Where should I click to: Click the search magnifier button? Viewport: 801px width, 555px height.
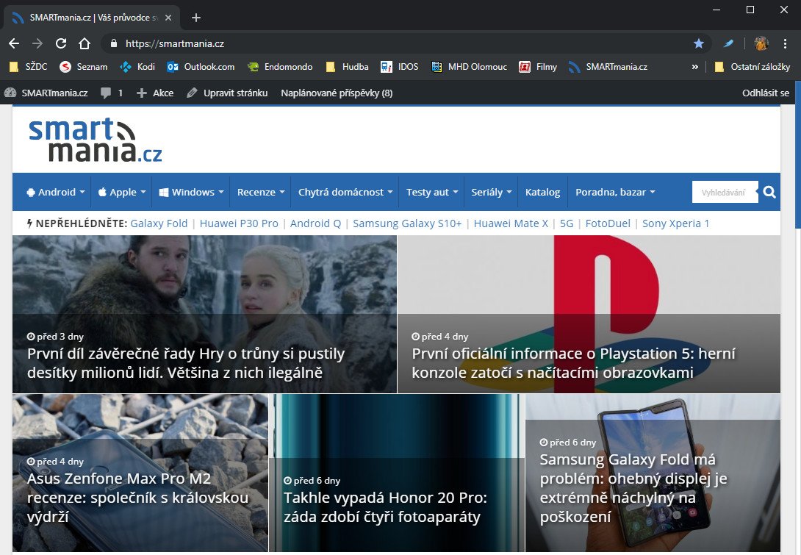769,192
